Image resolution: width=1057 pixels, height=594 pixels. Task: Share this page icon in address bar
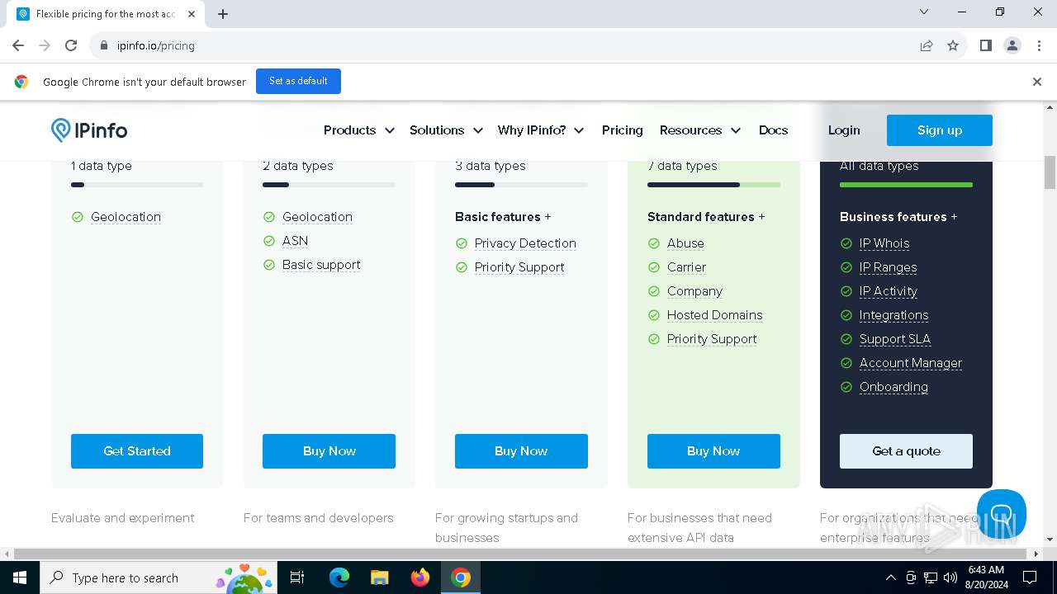pos(927,45)
